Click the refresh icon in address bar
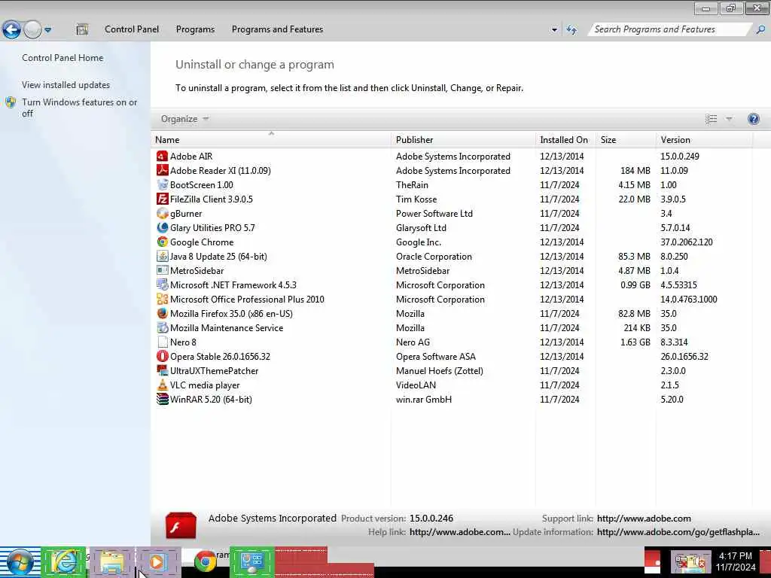Screen dimensions: 771x578 571,29
